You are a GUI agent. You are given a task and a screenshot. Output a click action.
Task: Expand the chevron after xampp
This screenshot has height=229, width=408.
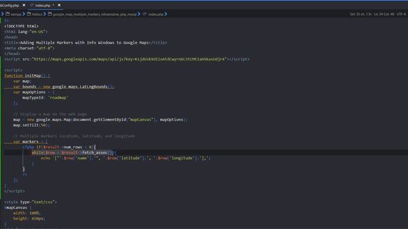pos(24,14)
